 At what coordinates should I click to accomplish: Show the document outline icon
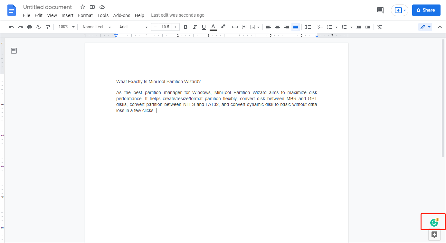pos(14,51)
